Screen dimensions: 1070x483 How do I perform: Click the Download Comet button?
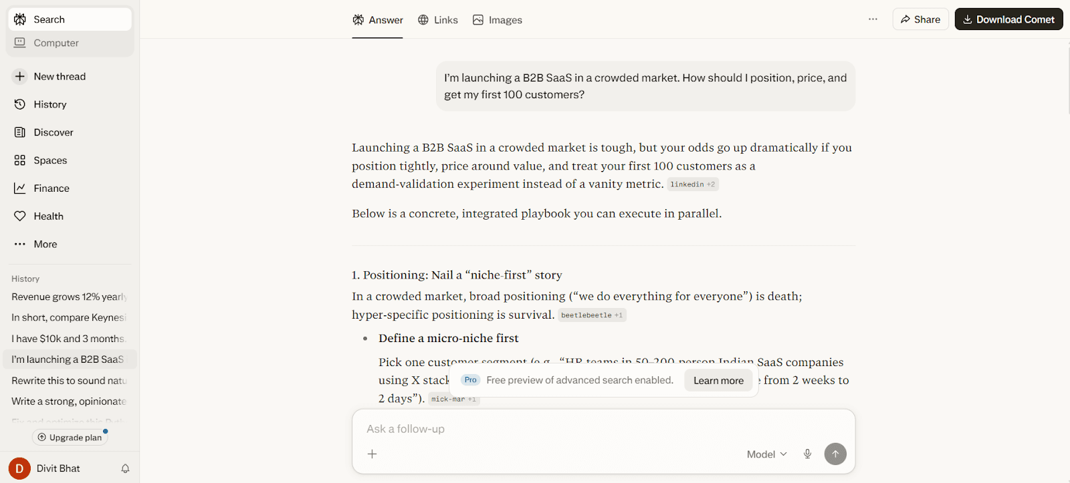point(1008,19)
